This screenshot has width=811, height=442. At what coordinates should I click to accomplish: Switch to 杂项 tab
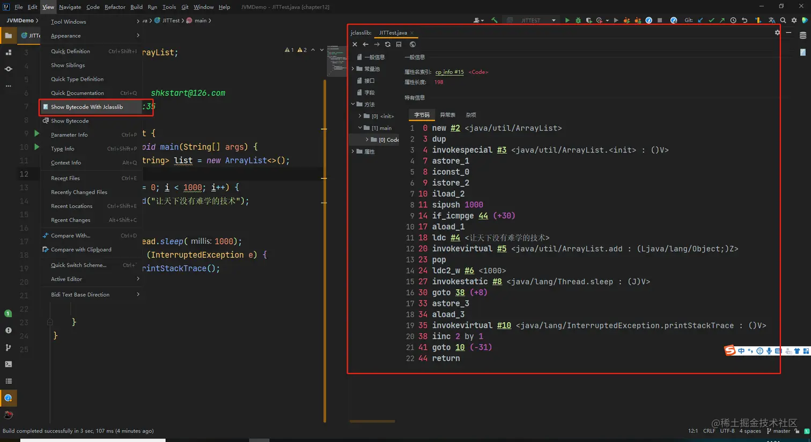pos(471,115)
